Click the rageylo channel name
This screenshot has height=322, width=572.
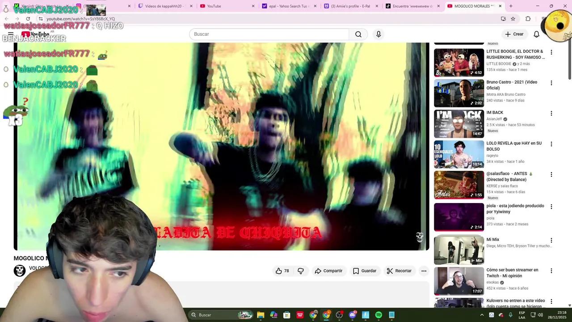click(493, 156)
